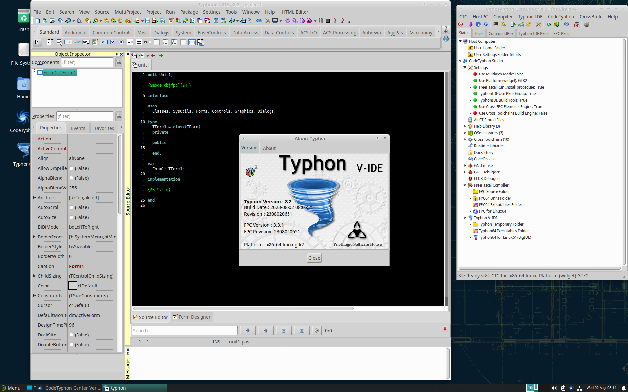Image resolution: width=628 pixels, height=392 pixels.
Task: Toggle the DockSite checkbox
Action: point(71,335)
